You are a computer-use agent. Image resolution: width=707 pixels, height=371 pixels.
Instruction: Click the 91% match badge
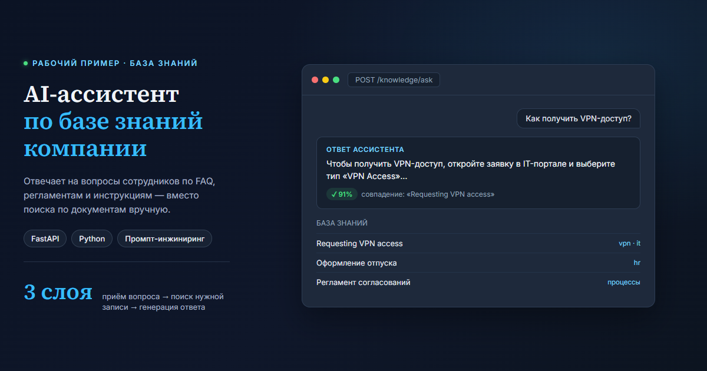pos(342,194)
